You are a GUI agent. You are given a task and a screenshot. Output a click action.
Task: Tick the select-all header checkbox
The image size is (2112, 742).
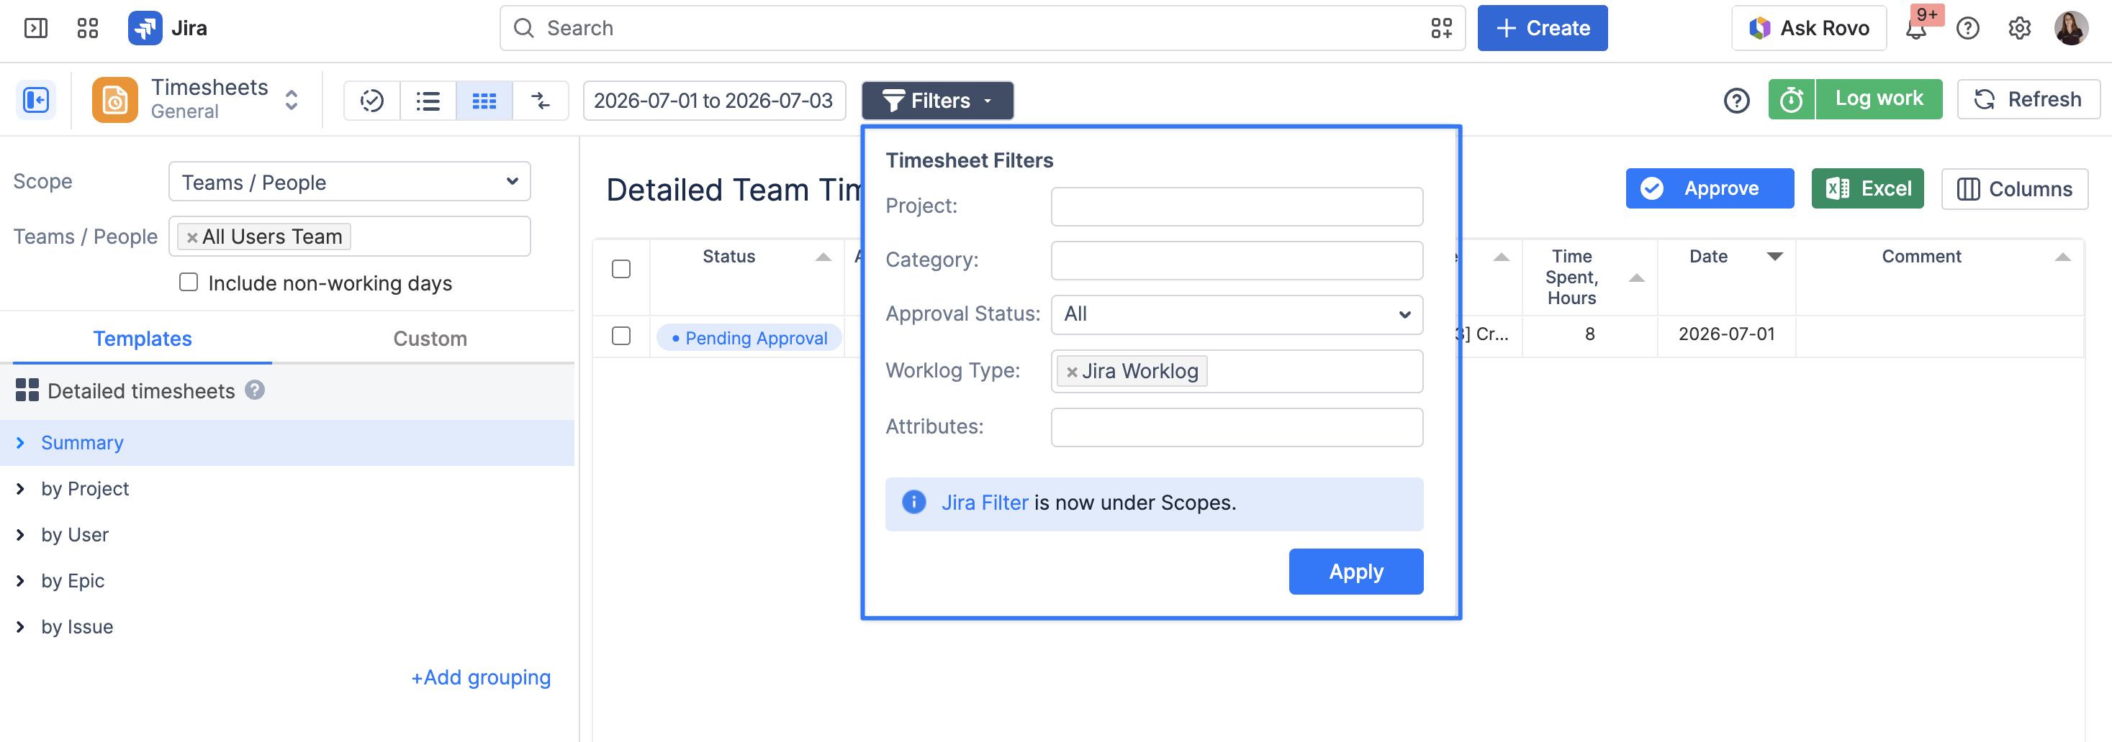(x=621, y=269)
